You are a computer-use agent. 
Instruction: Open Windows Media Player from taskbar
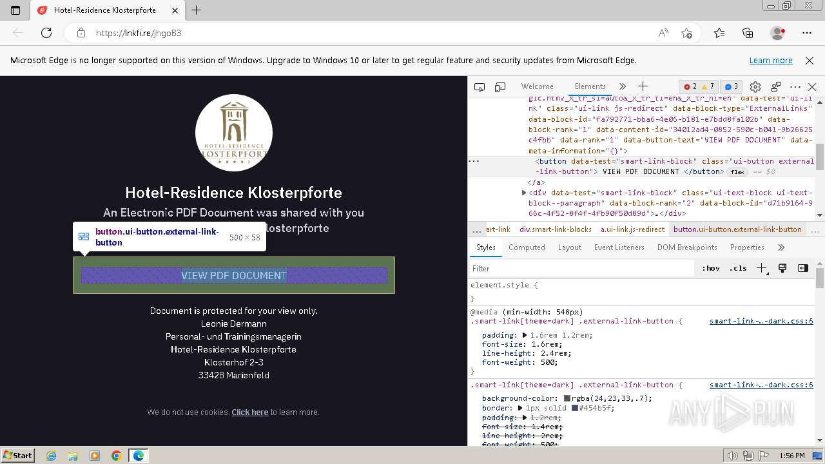coord(95,456)
